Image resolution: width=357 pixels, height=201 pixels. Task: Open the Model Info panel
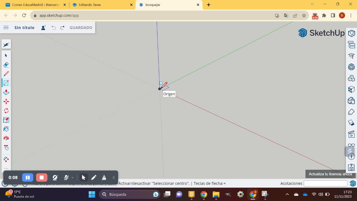tap(351, 156)
